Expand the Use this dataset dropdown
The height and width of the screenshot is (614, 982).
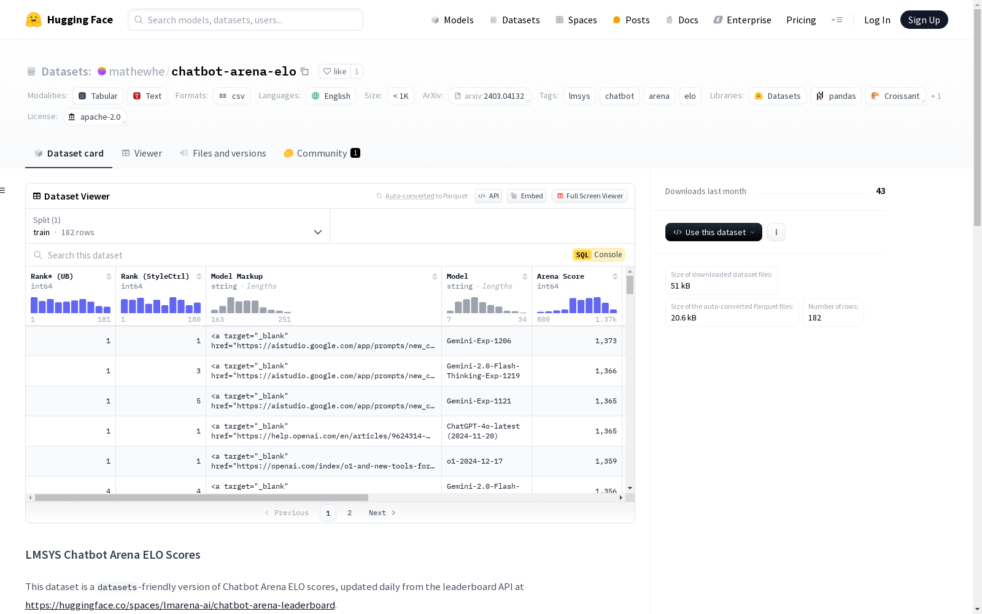point(714,232)
